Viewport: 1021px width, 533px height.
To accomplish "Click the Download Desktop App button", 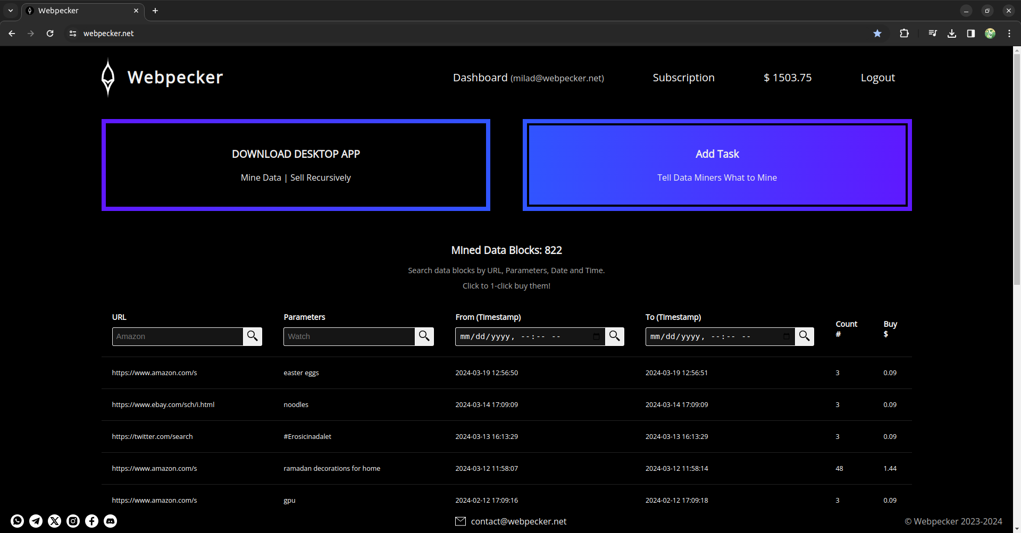I will tap(296, 165).
